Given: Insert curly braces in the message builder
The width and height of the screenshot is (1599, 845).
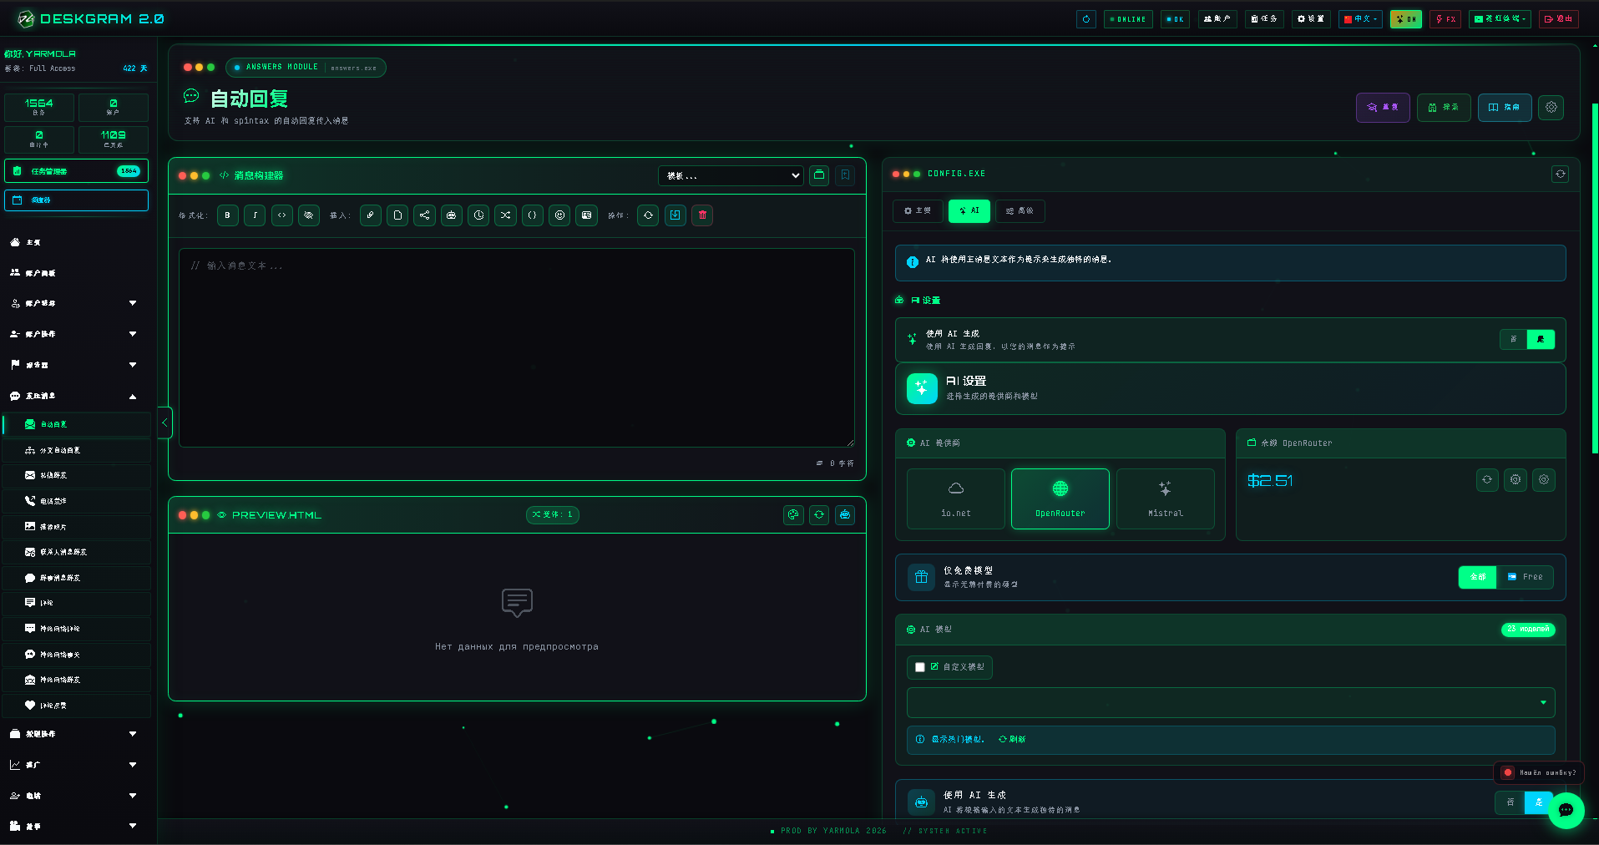Looking at the screenshot, I should point(533,215).
